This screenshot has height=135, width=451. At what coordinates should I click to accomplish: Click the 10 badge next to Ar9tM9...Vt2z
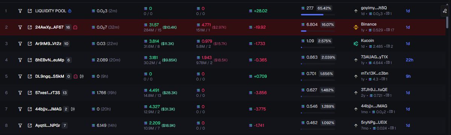(x=66, y=43)
